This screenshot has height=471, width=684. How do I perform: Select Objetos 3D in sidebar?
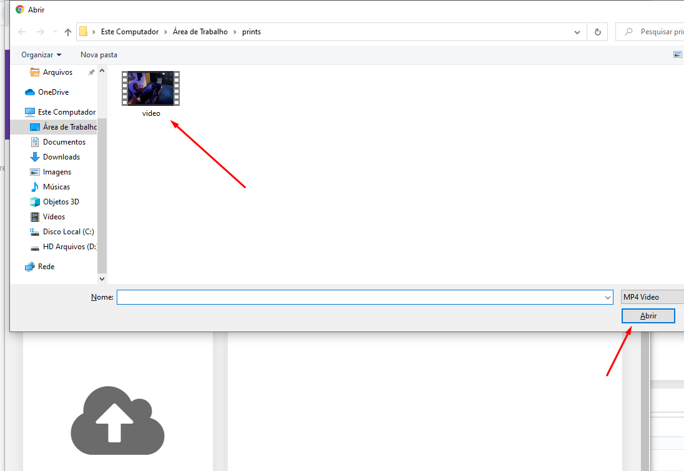tap(61, 202)
